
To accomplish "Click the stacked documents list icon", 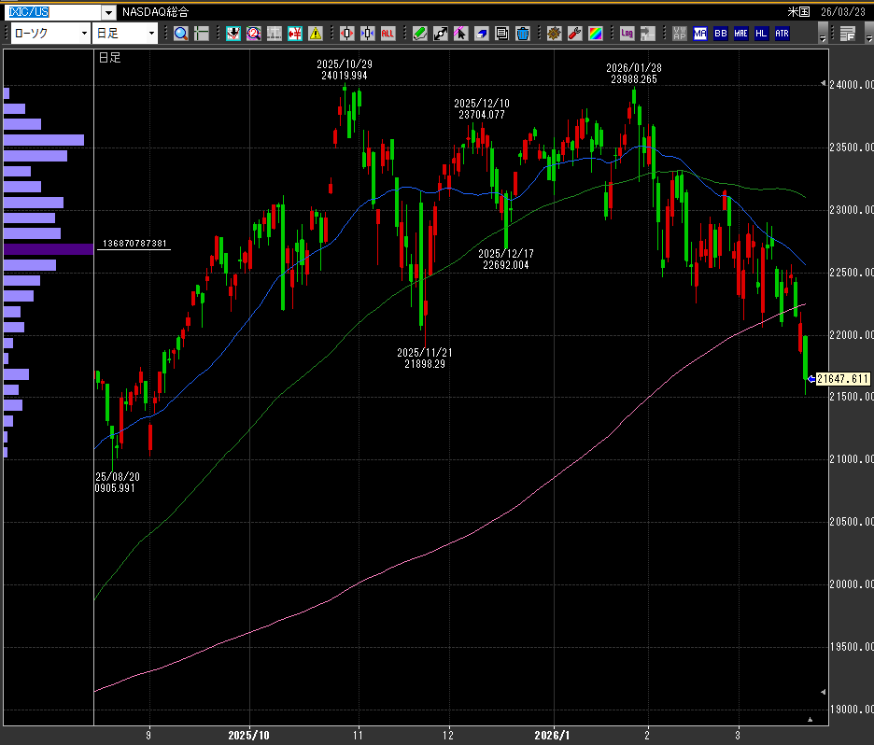I will point(501,34).
